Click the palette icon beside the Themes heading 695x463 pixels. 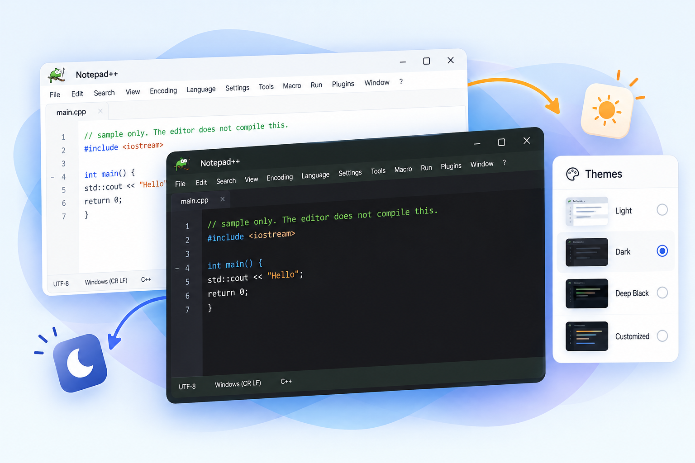[572, 174]
